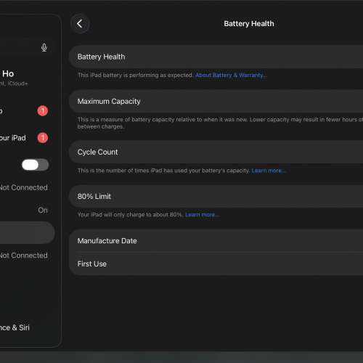Select the Battery Health row
This screenshot has height=363, width=363.
(x=216, y=57)
